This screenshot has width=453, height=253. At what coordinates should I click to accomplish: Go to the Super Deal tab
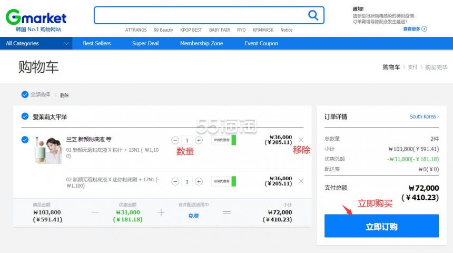point(145,43)
